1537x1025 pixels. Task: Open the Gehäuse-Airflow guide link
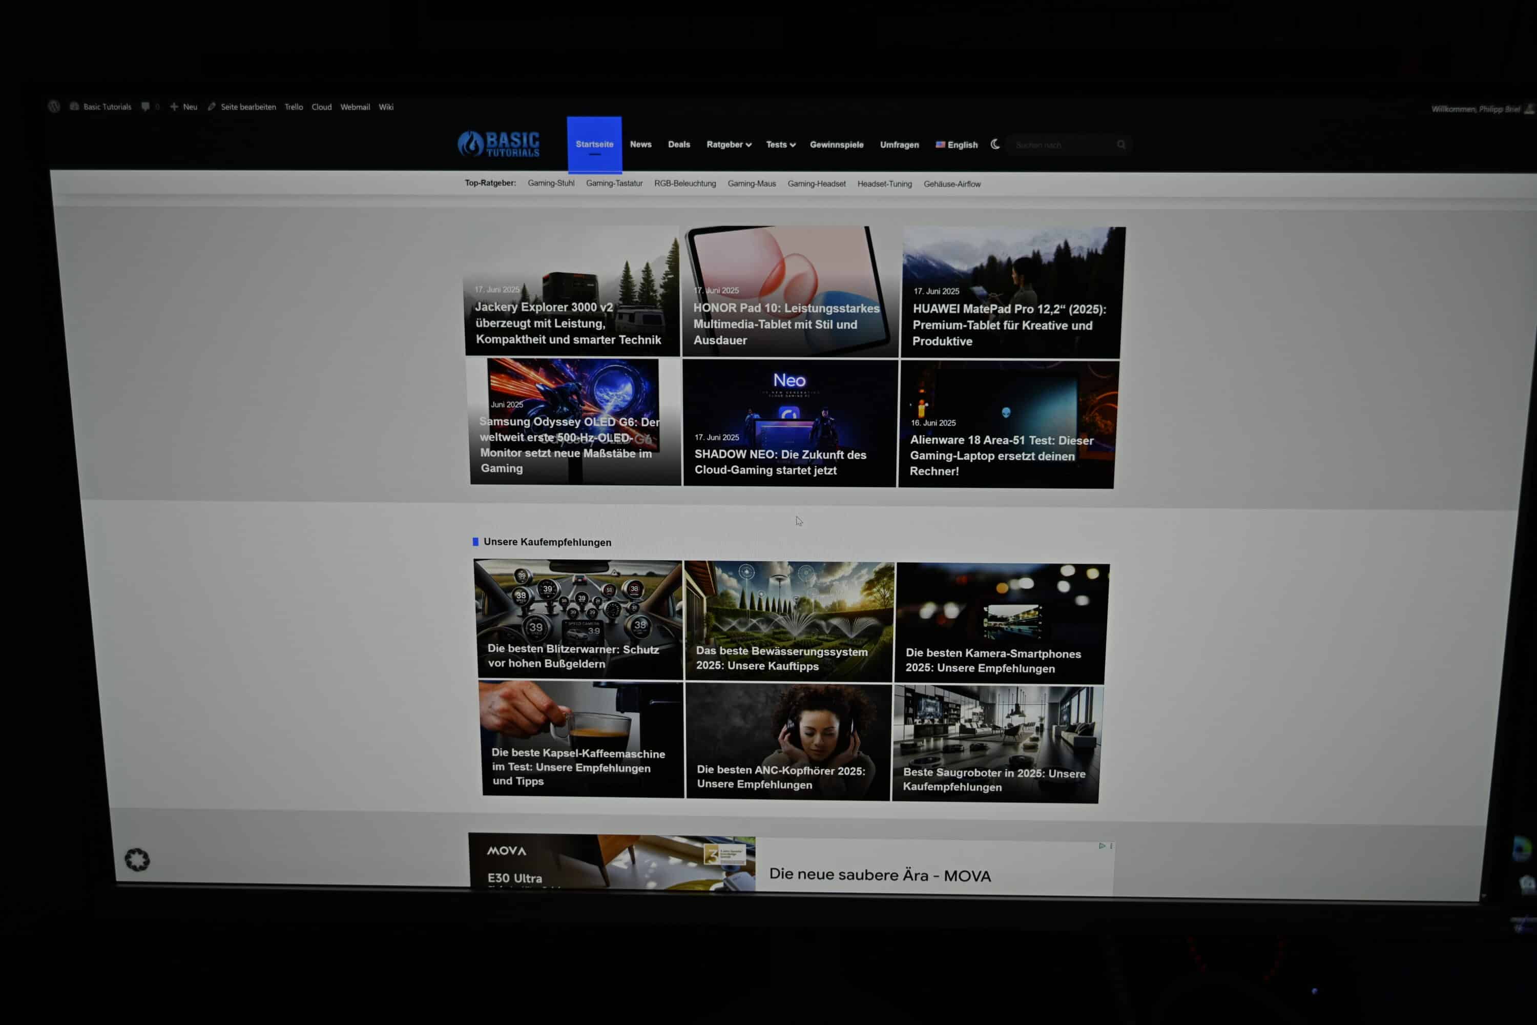[x=951, y=184]
